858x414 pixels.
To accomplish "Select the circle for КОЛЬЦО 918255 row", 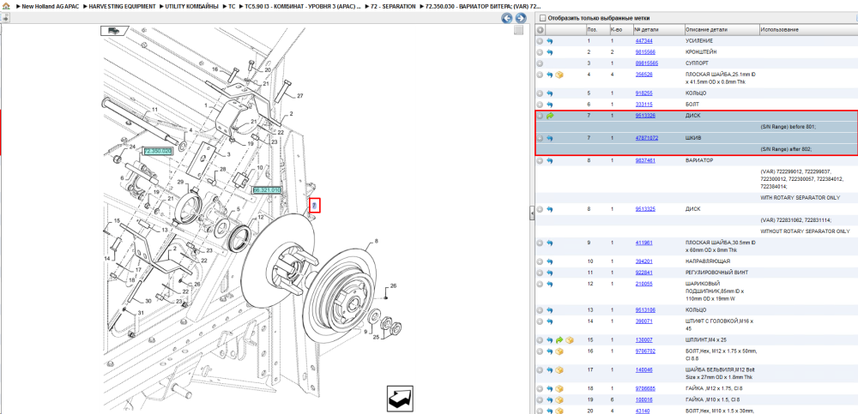I will tap(540, 93).
